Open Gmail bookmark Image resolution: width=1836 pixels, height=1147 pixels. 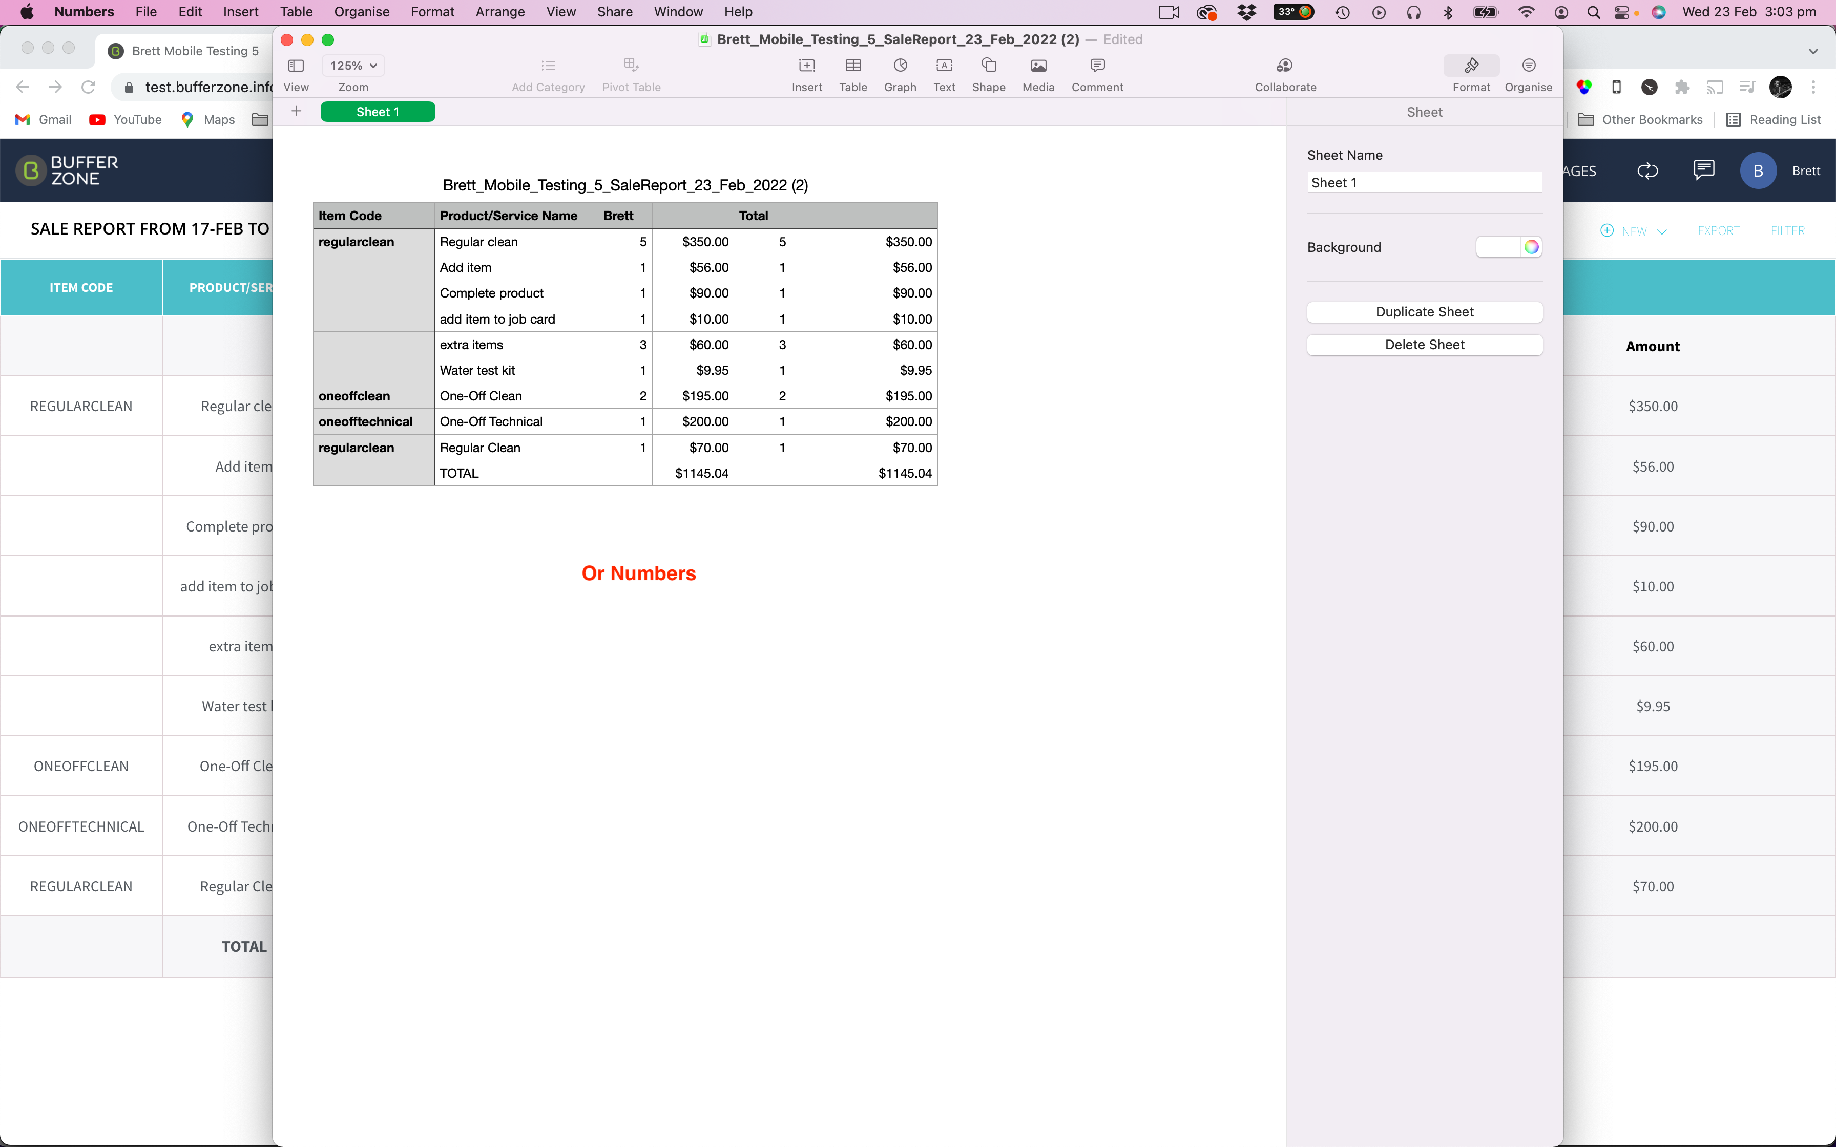click(x=43, y=120)
